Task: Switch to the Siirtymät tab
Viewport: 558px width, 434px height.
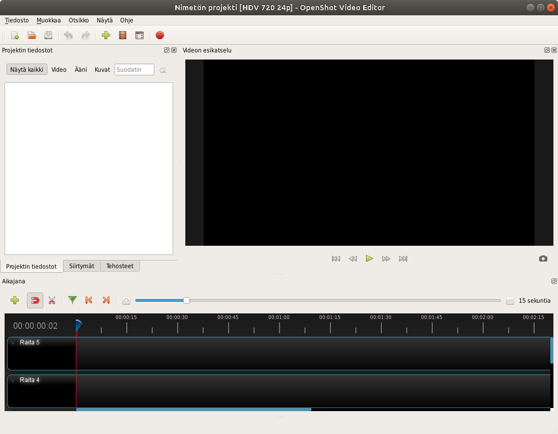Action: point(81,266)
